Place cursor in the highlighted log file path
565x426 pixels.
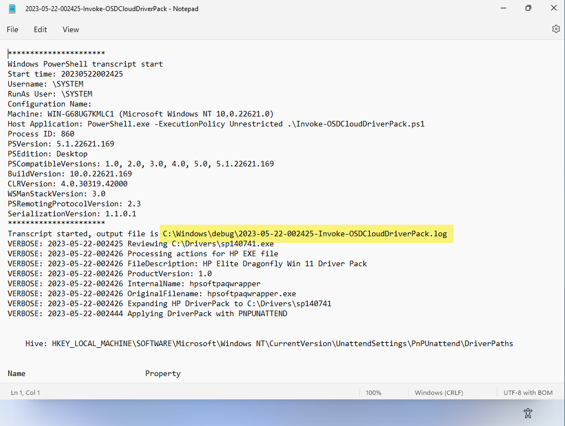(x=305, y=234)
